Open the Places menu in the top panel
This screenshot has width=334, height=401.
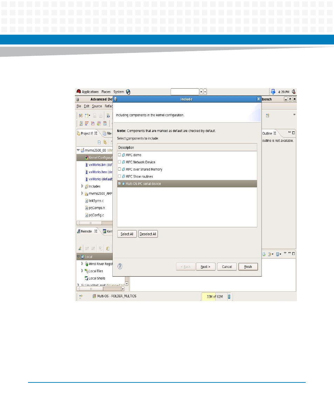click(106, 92)
